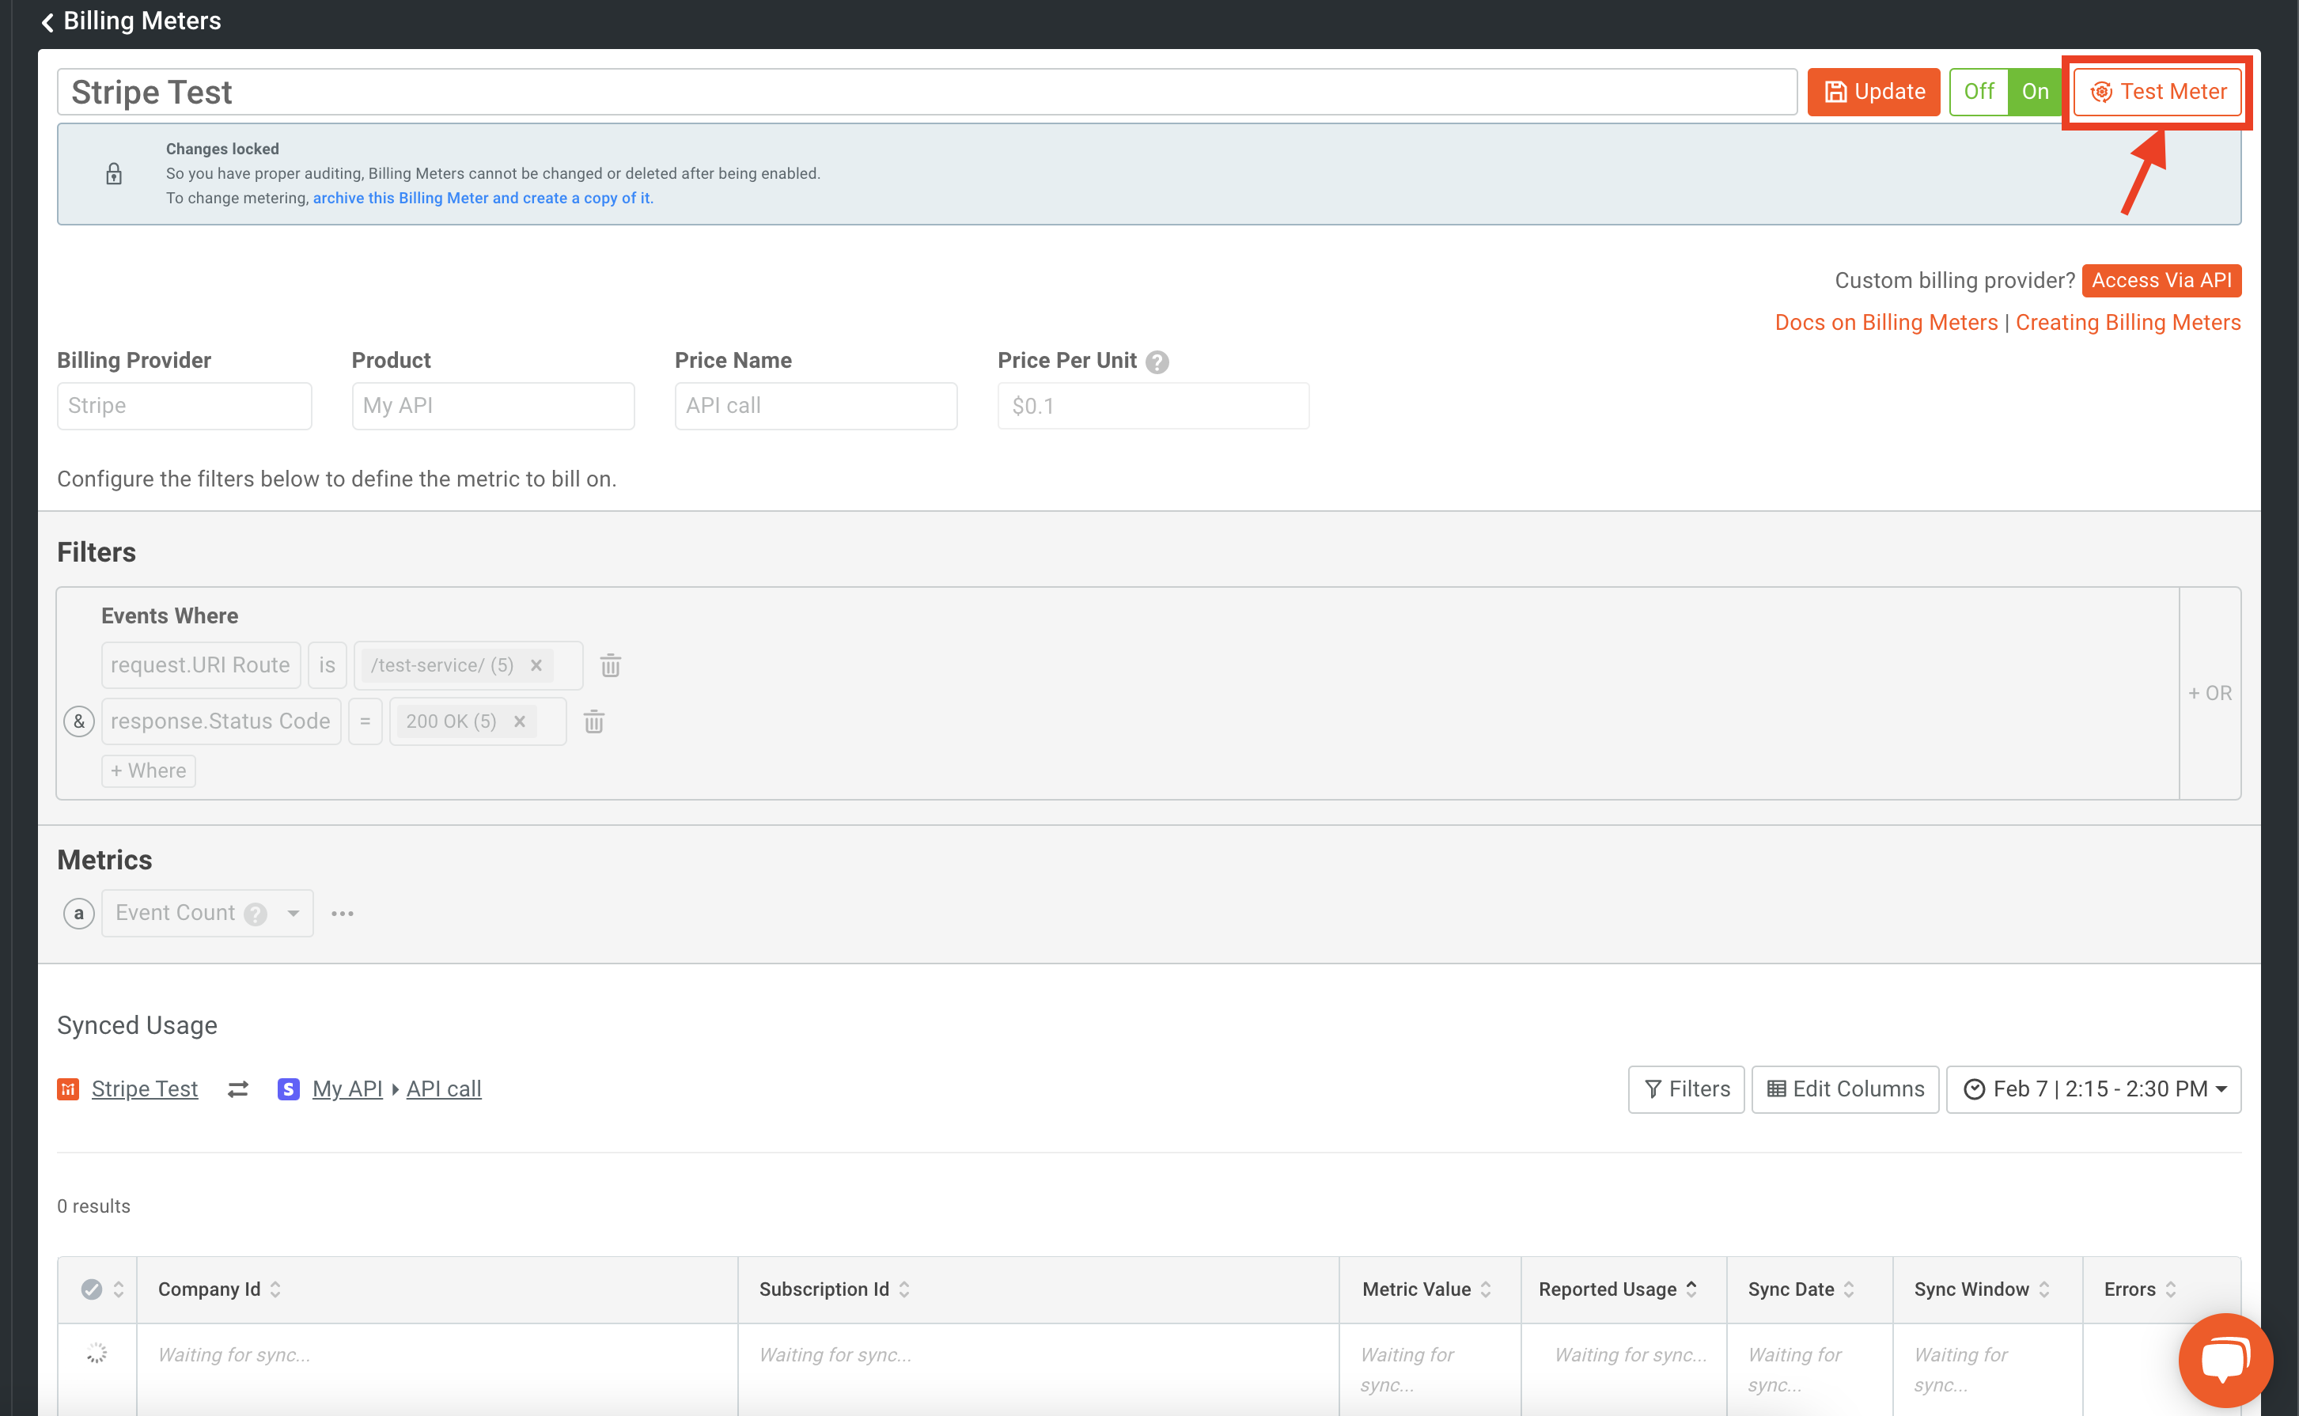
Task: Open the Feb 7 time range dropdown
Action: coord(2094,1089)
